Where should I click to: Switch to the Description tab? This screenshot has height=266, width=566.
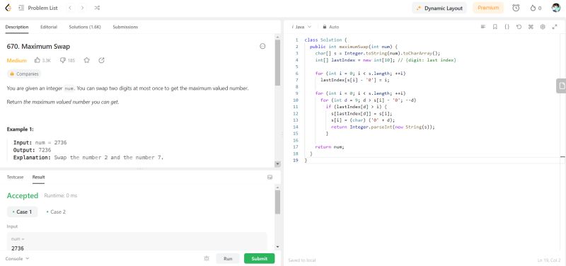click(17, 27)
